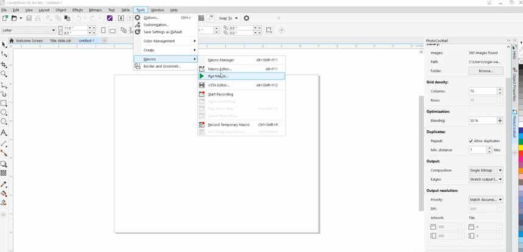Open the Hints docker tab
523x252 pixels.
pyautogui.click(x=514, y=53)
